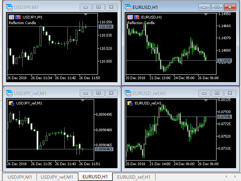Select the EURUSD,H1 bottom tab
This screenshot has width=241, height=181.
coord(95,177)
